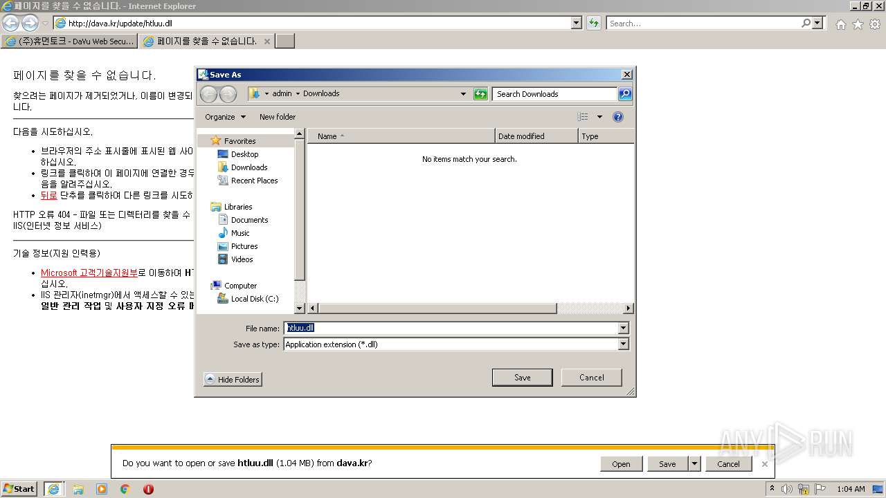Click Cancel in the download notification bar
The image size is (886, 498).
tap(728, 464)
